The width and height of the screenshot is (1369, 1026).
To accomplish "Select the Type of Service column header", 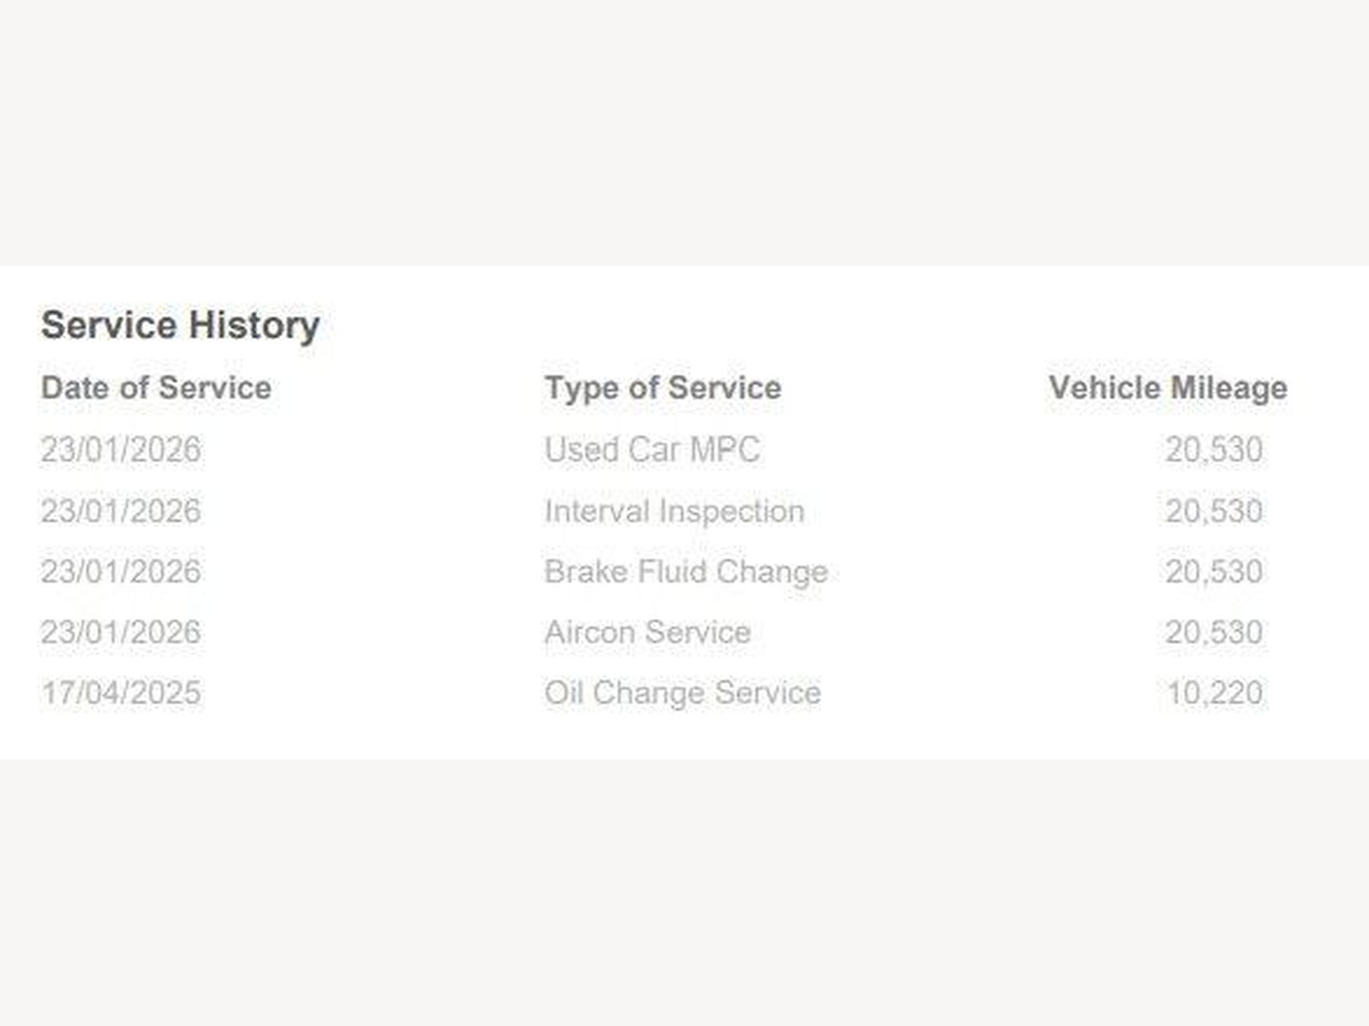I will click(662, 388).
